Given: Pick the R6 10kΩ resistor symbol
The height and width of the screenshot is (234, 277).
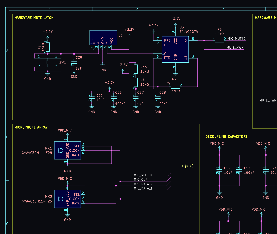Looking at the screenshot, I should 219,40.
